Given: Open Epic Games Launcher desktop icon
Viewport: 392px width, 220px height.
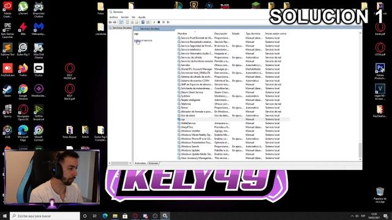Looking at the screenshot, I should 7,30.
